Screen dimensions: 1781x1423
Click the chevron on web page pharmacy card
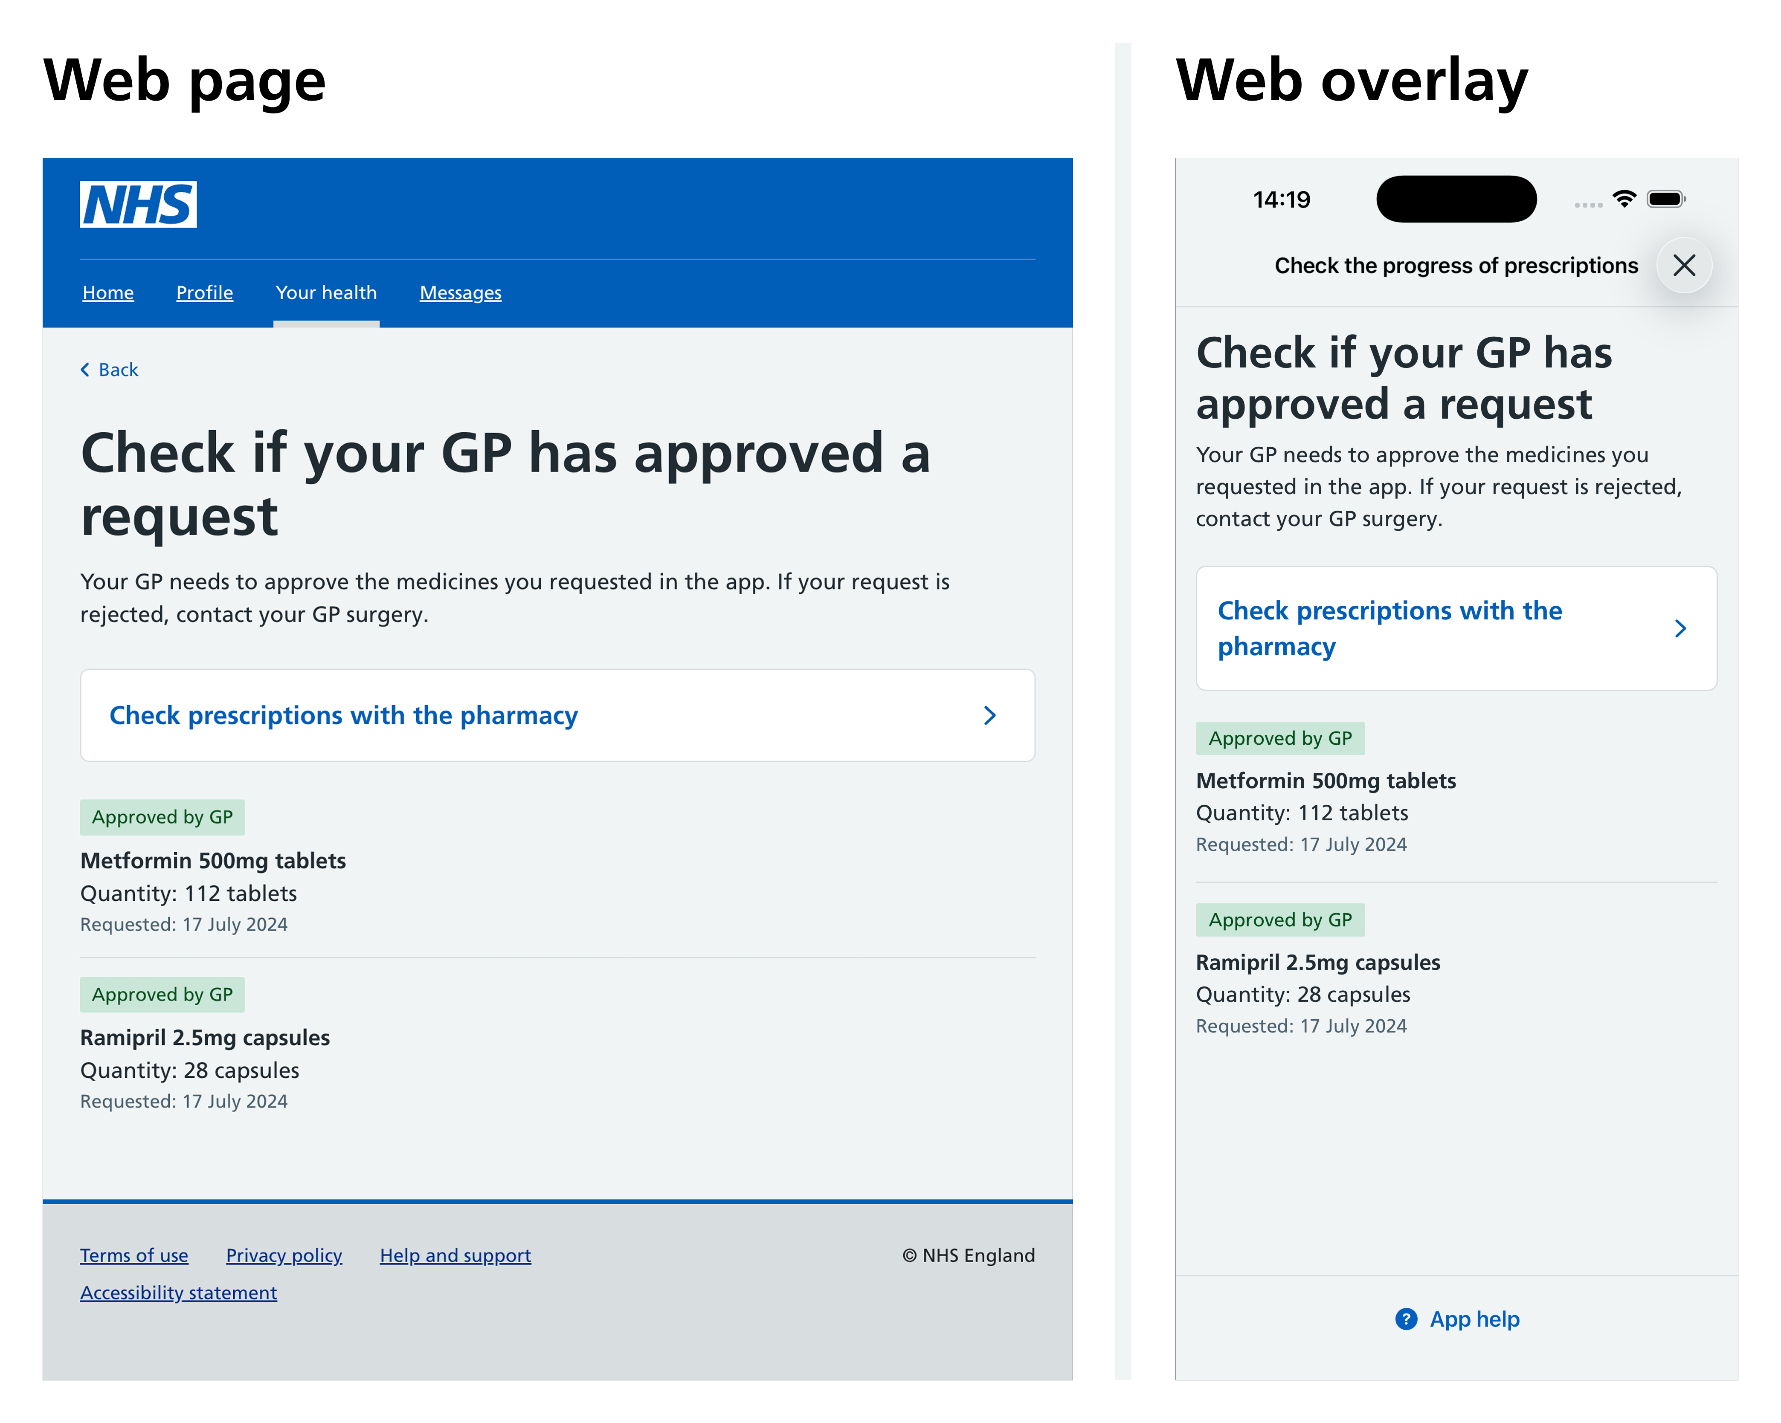[x=989, y=715]
